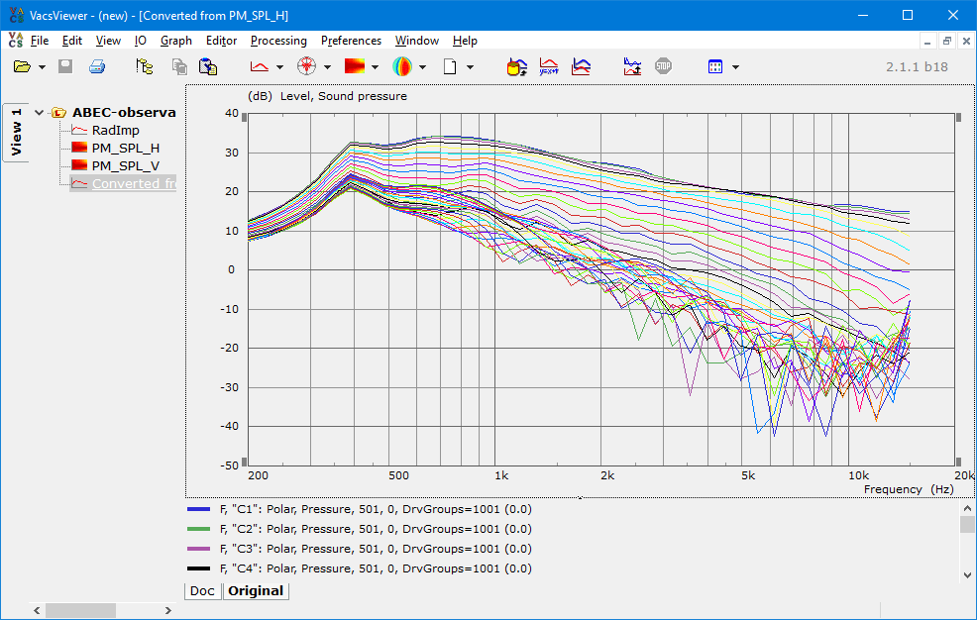Open the Edit menu

[x=72, y=41]
